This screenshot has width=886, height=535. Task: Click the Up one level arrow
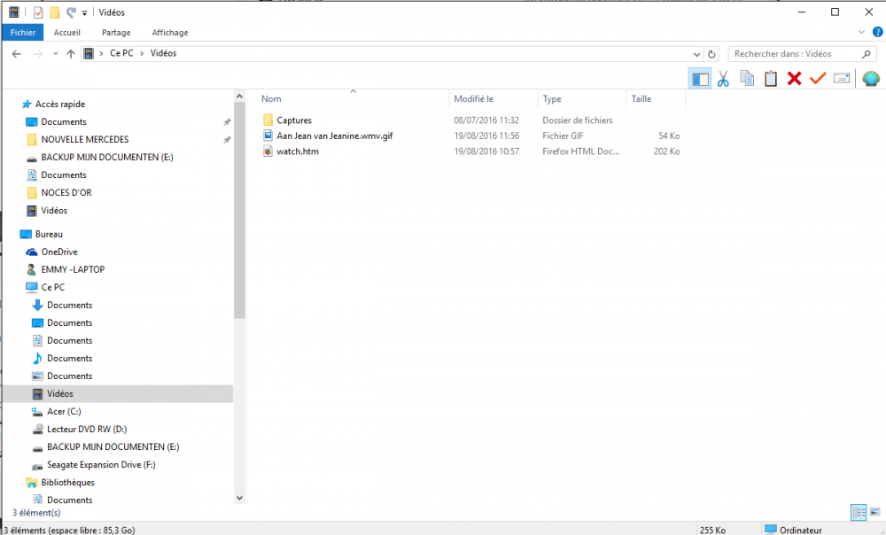[71, 54]
